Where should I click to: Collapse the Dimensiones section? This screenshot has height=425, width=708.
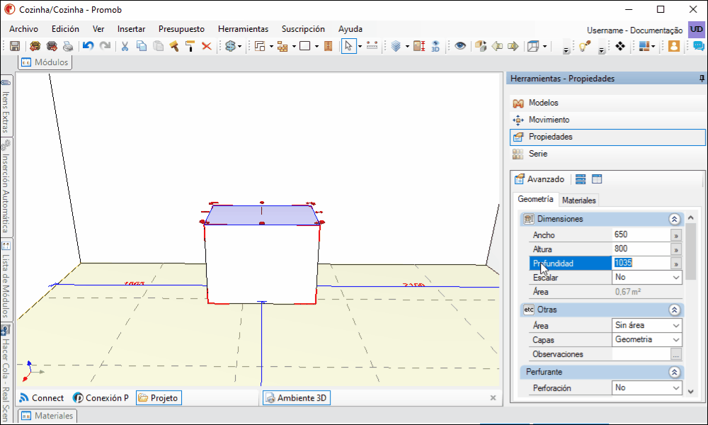[x=675, y=219]
